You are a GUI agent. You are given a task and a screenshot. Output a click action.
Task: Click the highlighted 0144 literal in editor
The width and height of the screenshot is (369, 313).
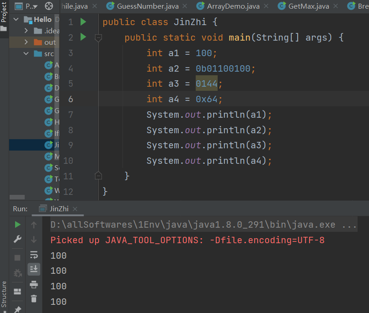click(207, 83)
